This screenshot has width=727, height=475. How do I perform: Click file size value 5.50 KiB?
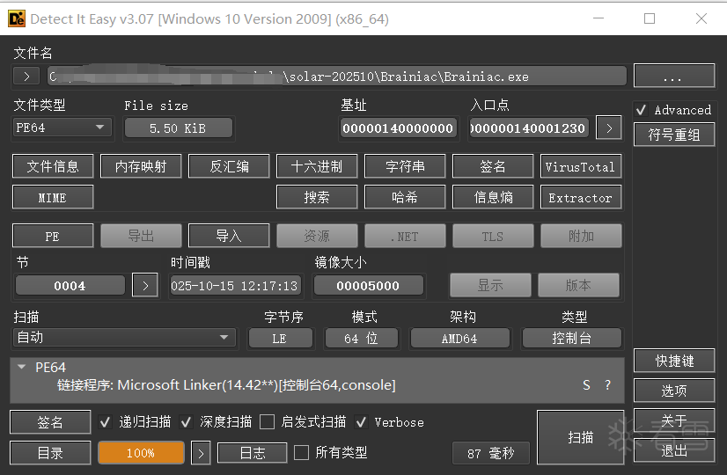click(178, 128)
